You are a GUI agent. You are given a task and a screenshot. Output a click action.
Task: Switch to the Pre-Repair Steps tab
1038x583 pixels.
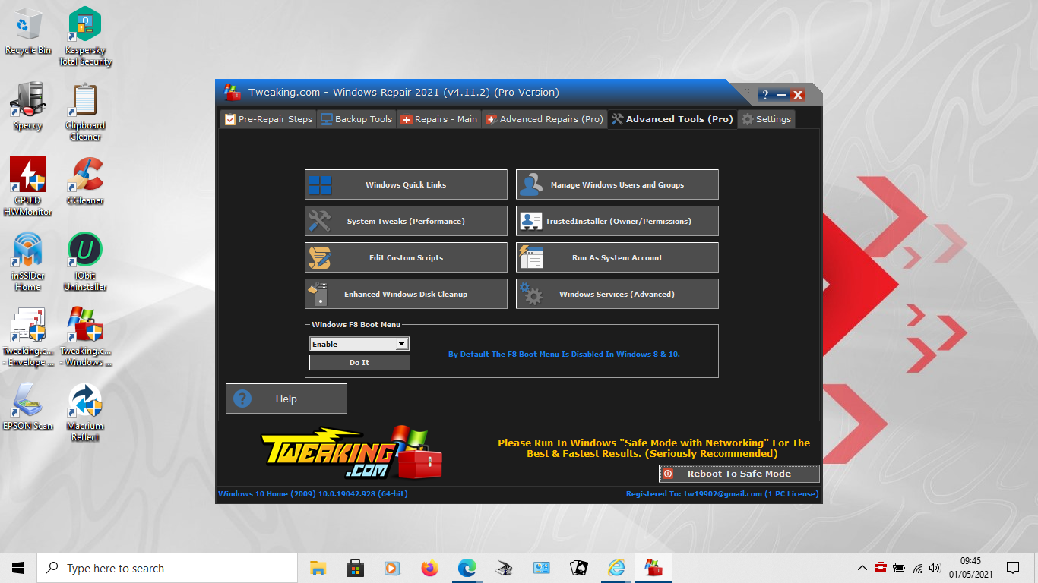point(268,119)
